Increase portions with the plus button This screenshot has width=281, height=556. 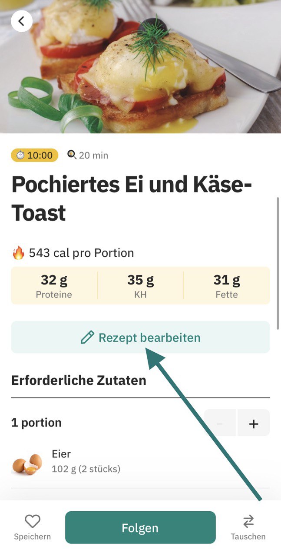(254, 423)
